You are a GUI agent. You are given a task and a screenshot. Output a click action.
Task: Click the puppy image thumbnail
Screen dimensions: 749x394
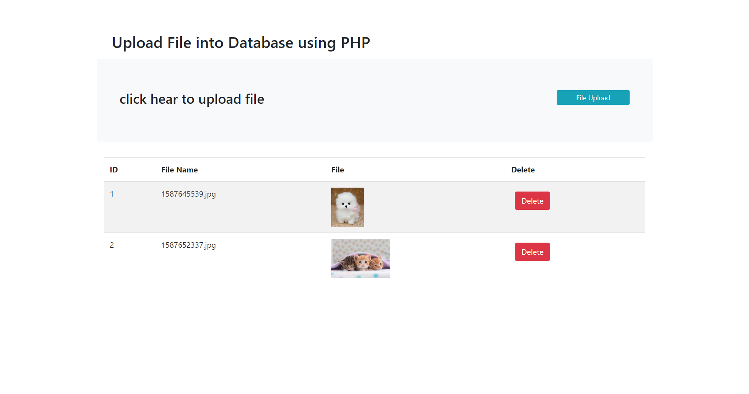[347, 207]
